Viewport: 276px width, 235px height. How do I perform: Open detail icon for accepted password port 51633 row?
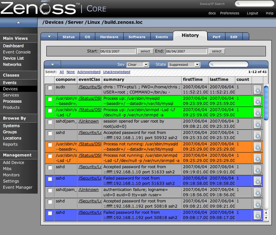258,170
